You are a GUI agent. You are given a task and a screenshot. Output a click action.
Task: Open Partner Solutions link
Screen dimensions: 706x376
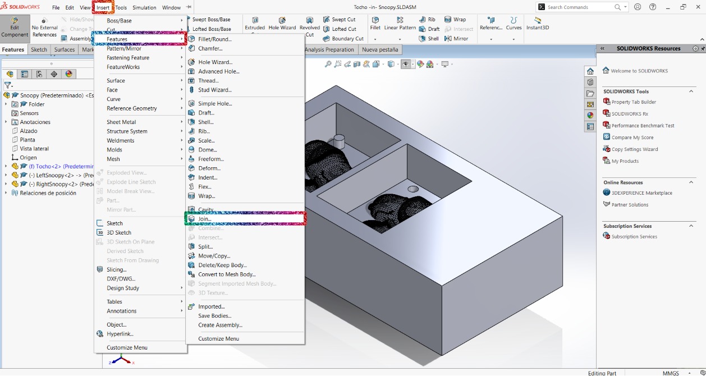630,205
